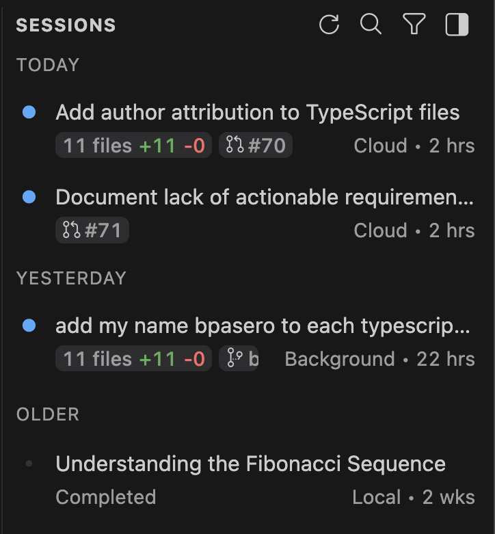Open Understanding the Fibonacci Sequence session
The height and width of the screenshot is (534, 495).
(250, 464)
